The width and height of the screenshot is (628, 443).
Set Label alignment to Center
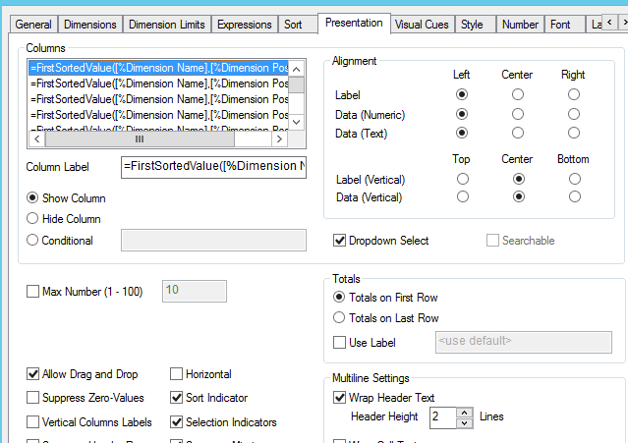click(x=518, y=94)
